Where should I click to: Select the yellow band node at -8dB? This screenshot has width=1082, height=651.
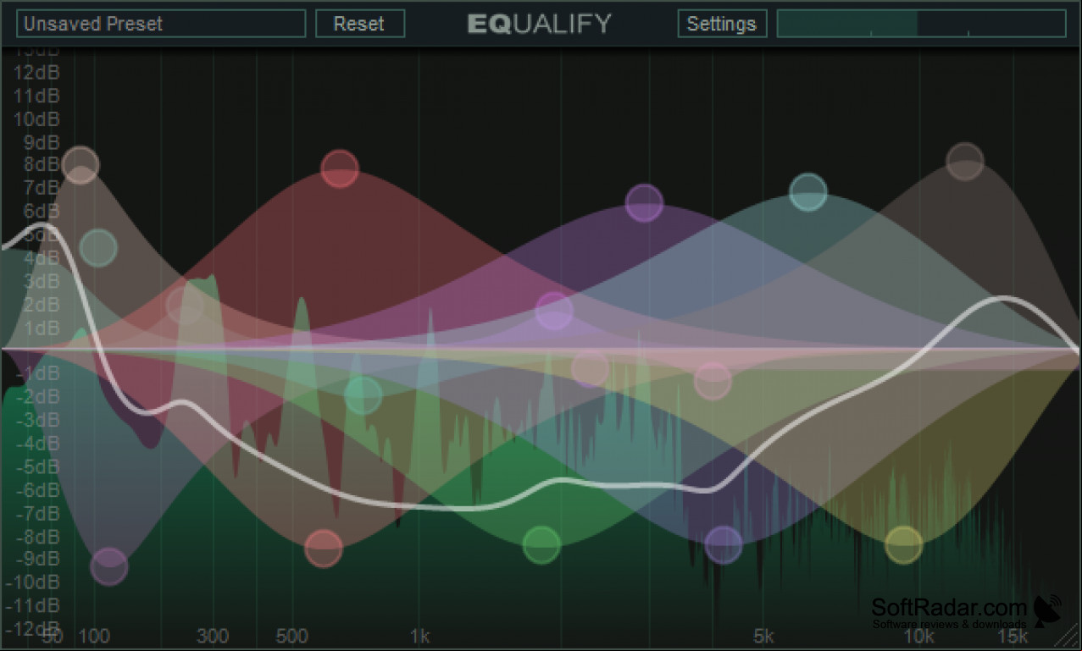click(903, 544)
